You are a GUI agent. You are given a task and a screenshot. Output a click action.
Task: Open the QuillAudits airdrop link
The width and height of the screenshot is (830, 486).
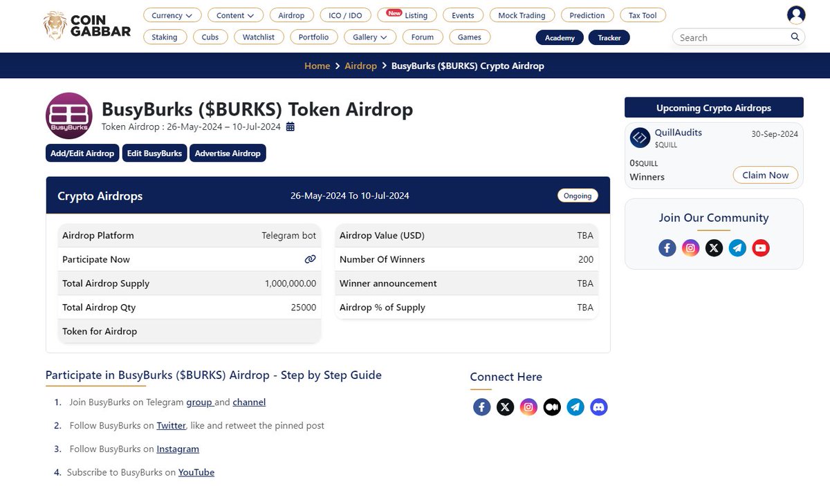tap(678, 133)
